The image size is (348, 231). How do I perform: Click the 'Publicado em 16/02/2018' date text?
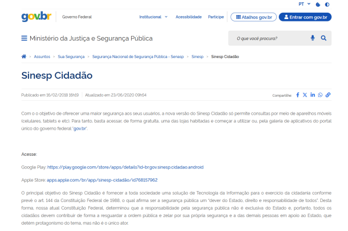pyautogui.click(x=50, y=95)
